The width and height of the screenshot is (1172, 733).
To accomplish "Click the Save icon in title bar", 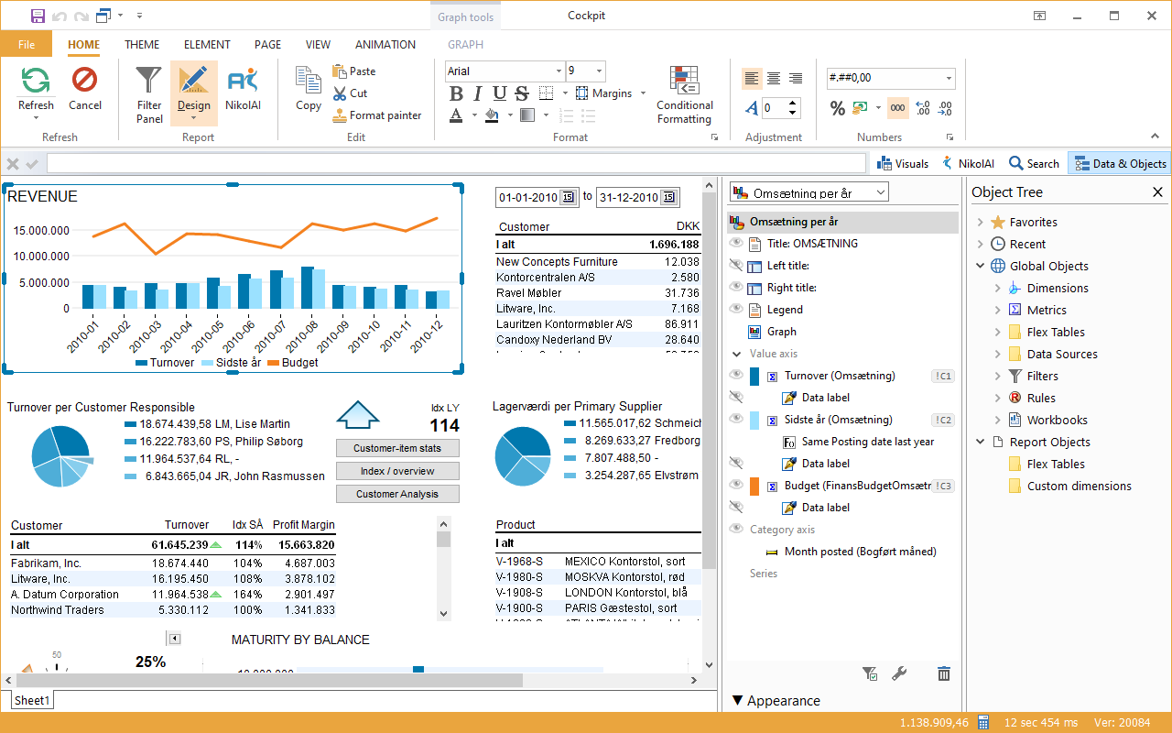I will click(38, 16).
